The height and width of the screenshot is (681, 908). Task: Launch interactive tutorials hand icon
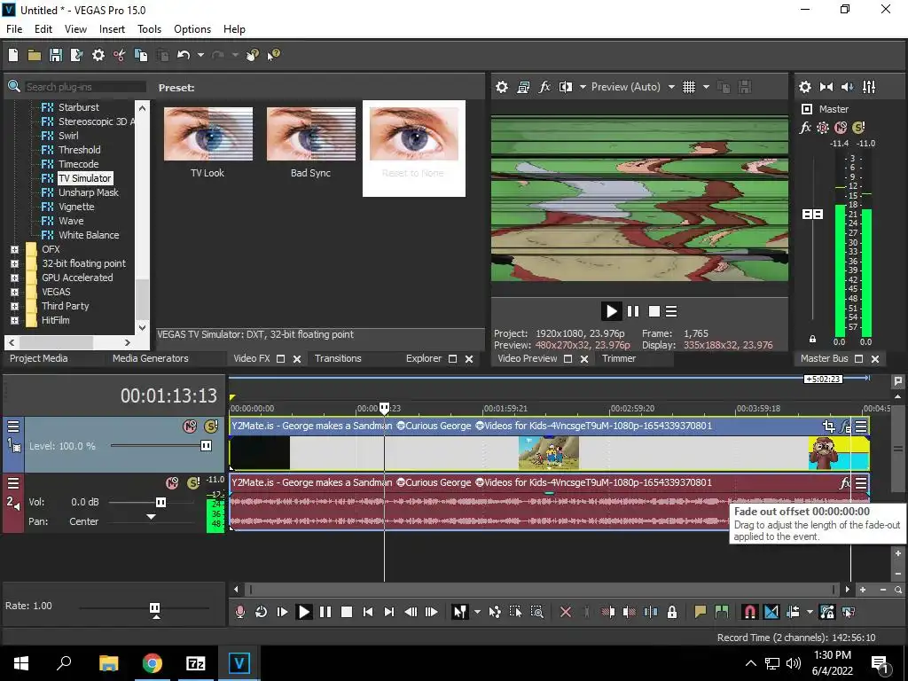(253, 55)
